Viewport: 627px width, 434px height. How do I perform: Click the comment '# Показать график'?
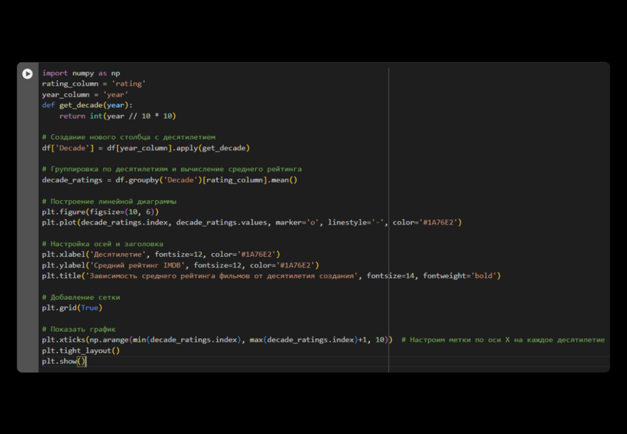pos(79,329)
